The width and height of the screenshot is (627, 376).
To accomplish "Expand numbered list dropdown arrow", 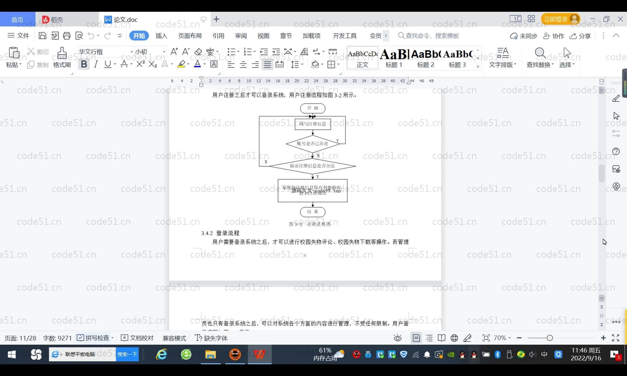I will click(x=254, y=52).
